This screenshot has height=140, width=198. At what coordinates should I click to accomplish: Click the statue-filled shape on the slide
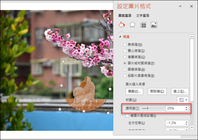(86, 94)
